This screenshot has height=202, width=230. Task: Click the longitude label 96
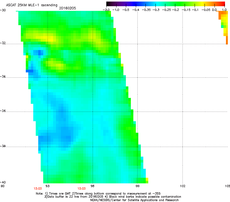tap(93, 186)
